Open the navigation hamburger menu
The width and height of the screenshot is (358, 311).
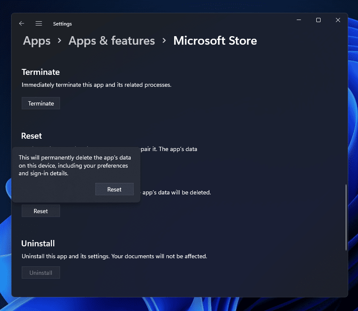[x=39, y=23]
